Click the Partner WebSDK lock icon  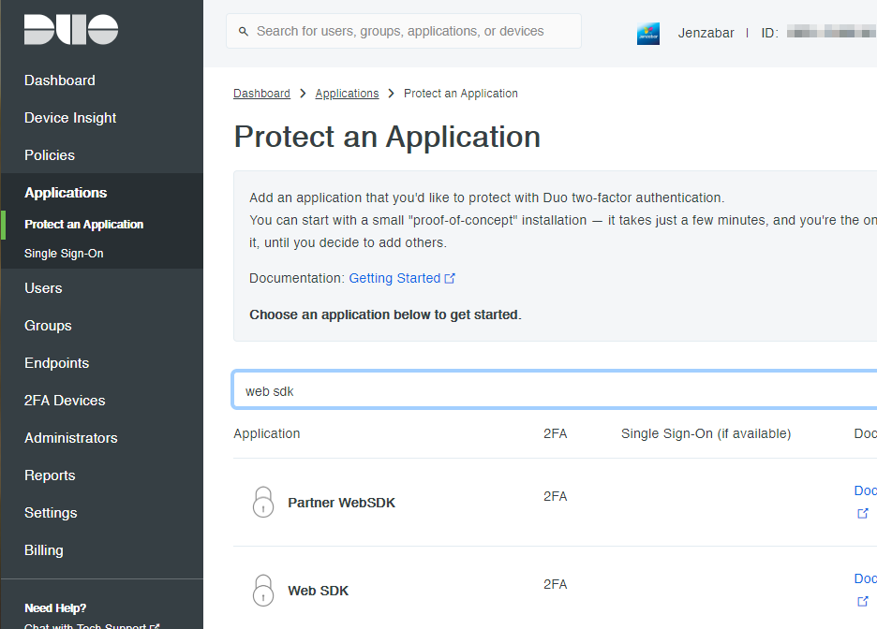coord(263,502)
